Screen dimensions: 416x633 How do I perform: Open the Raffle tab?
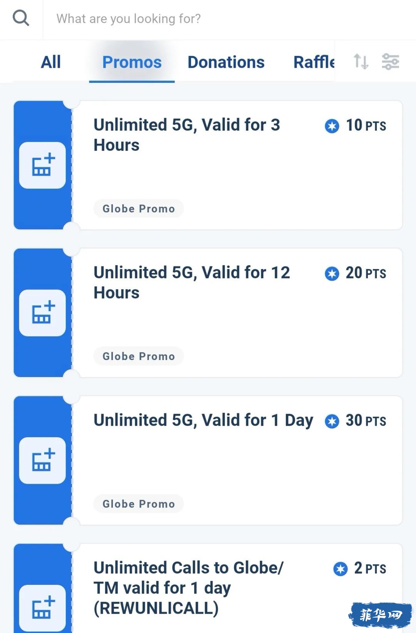tap(314, 62)
